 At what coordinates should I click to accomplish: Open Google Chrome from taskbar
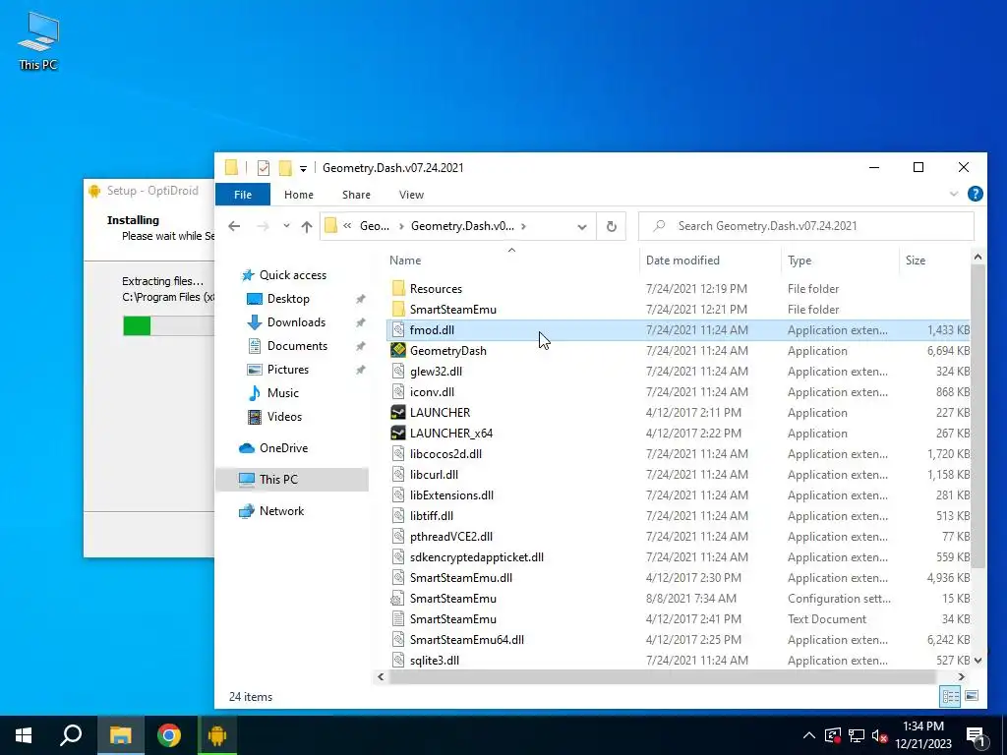(x=169, y=735)
